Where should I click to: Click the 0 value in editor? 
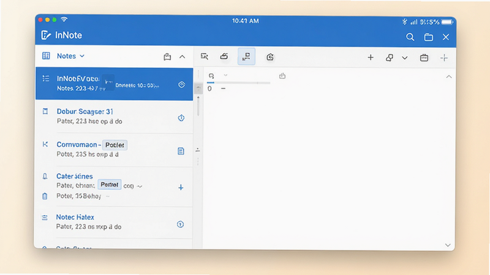point(209,89)
